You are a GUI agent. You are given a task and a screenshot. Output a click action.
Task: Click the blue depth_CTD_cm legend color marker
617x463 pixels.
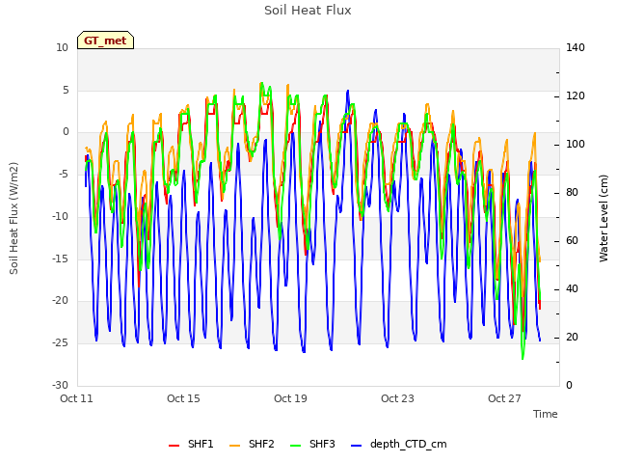click(x=356, y=446)
